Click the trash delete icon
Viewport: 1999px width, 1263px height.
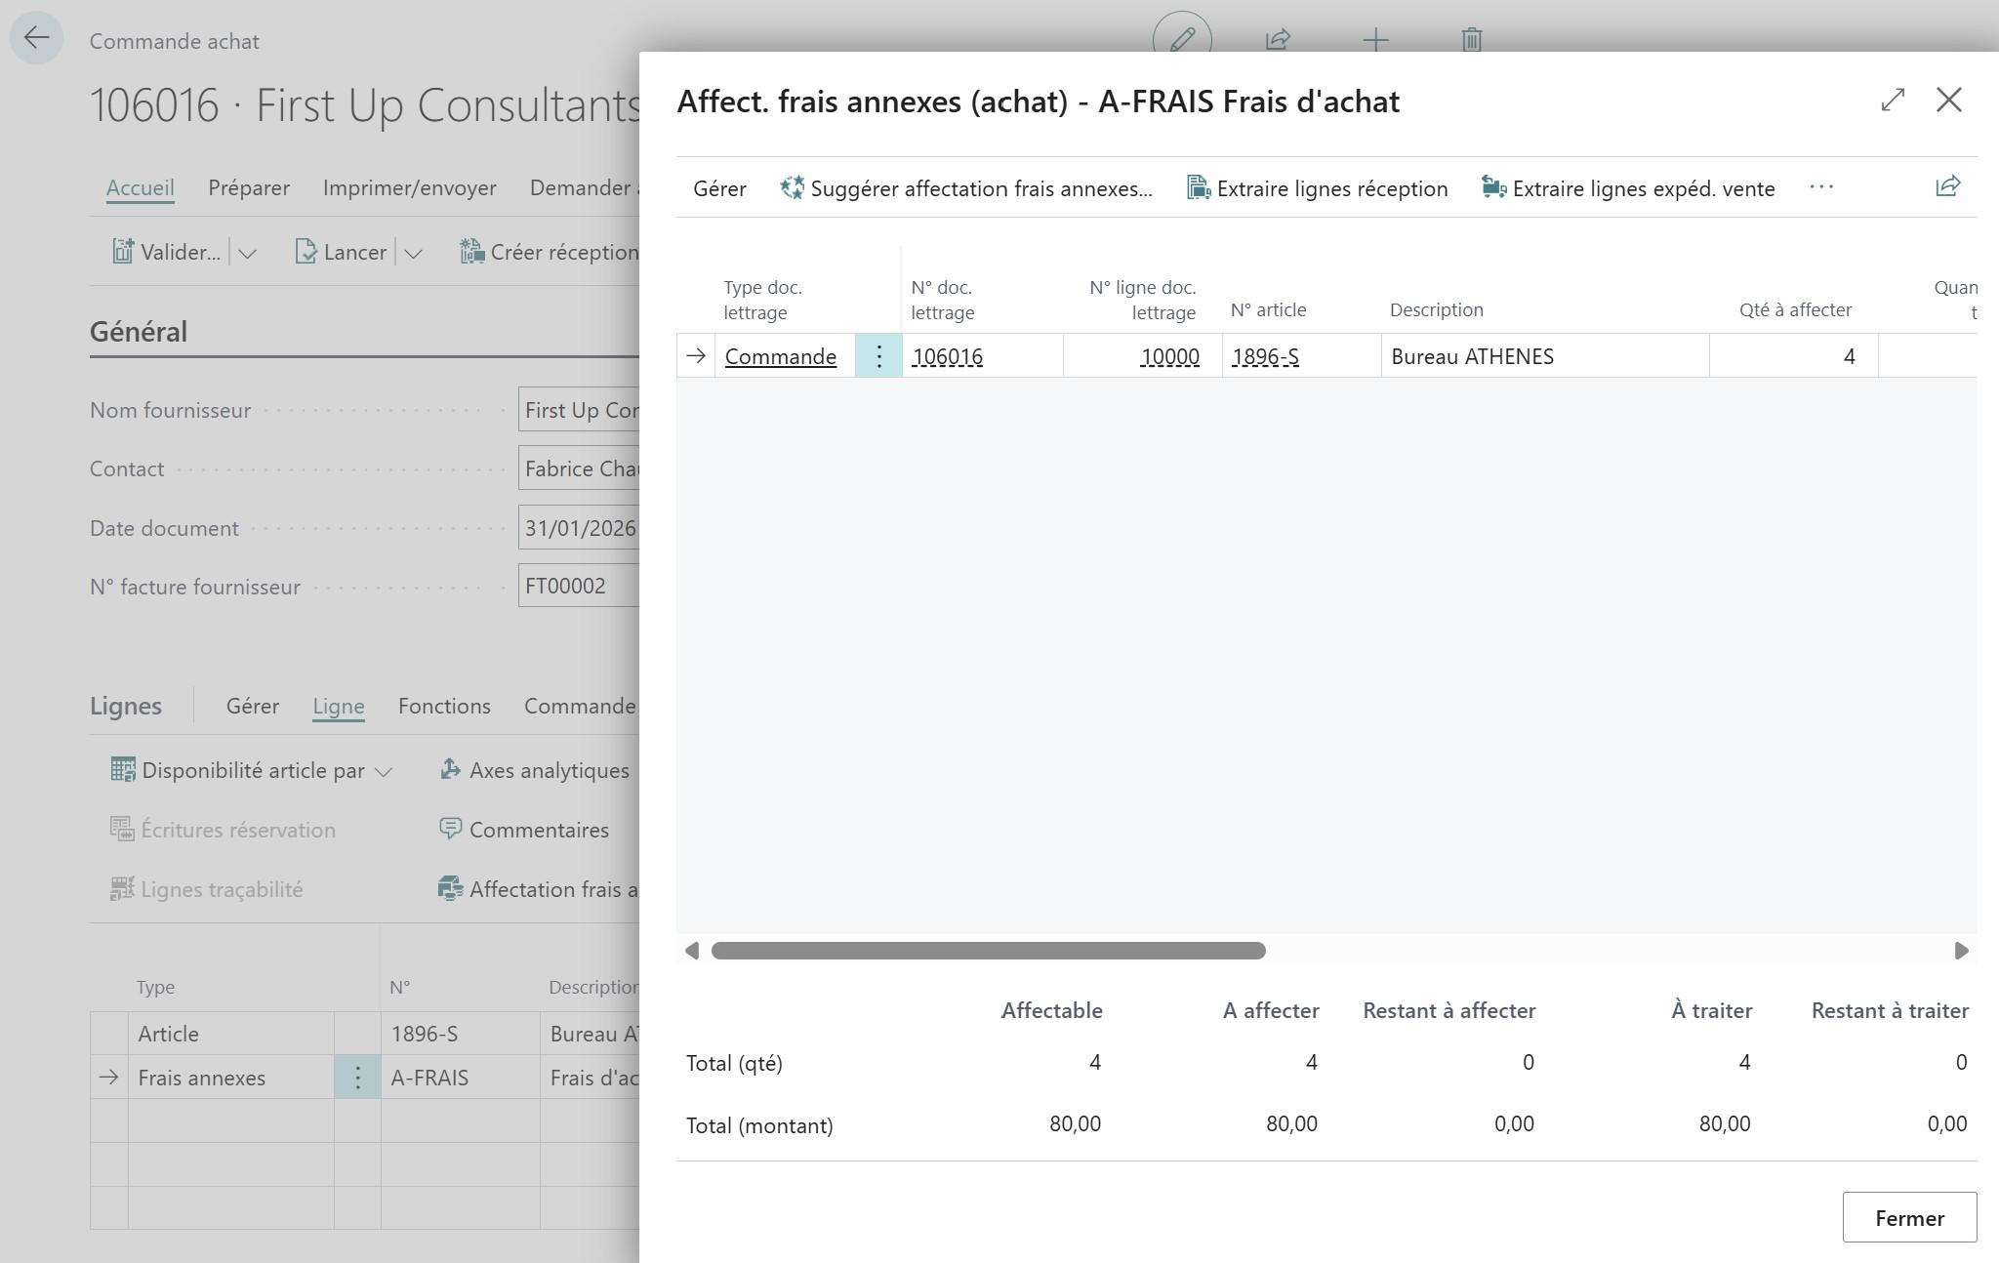(x=1471, y=40)
